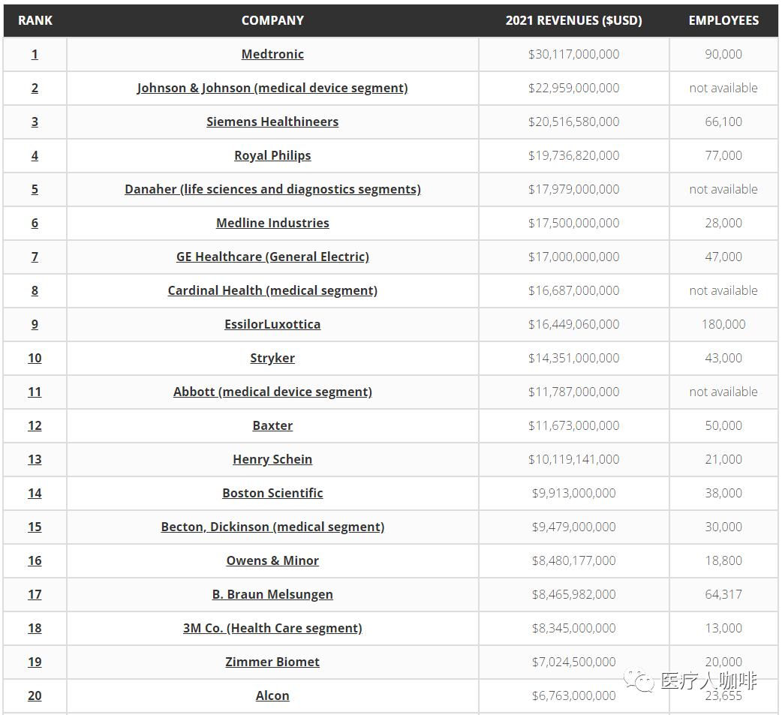782x715 pixels.
Task: Click the rank 10 number link
Action: tap(35, 358)
